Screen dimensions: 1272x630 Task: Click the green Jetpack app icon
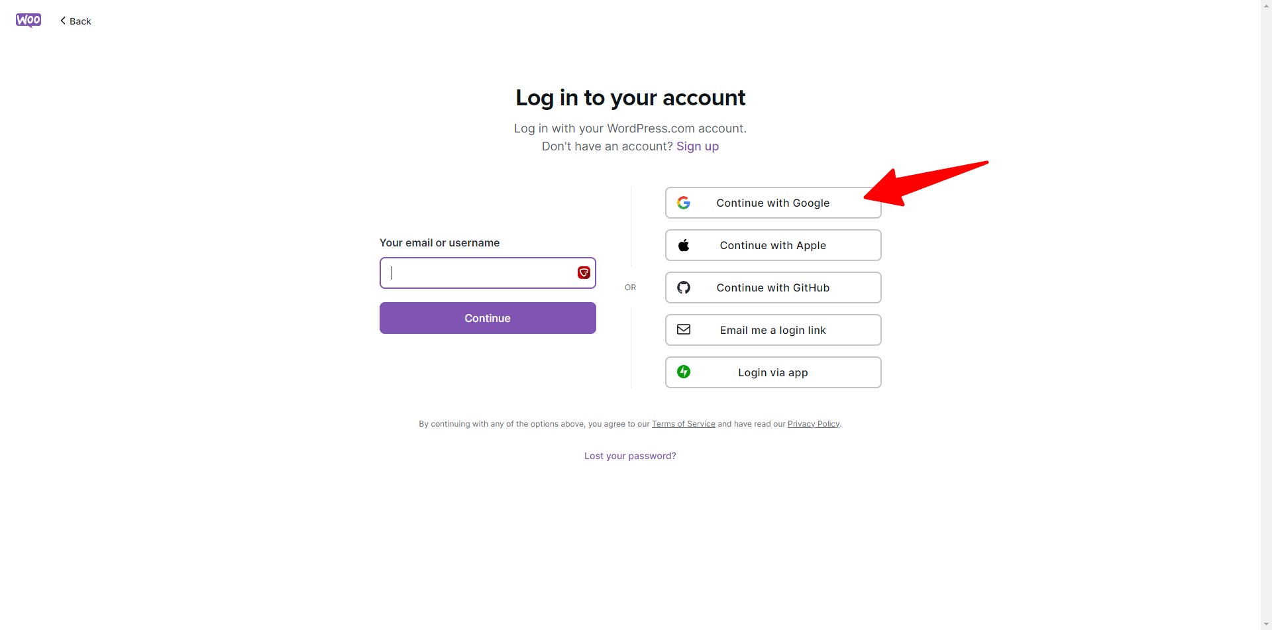tap(684, 372)
